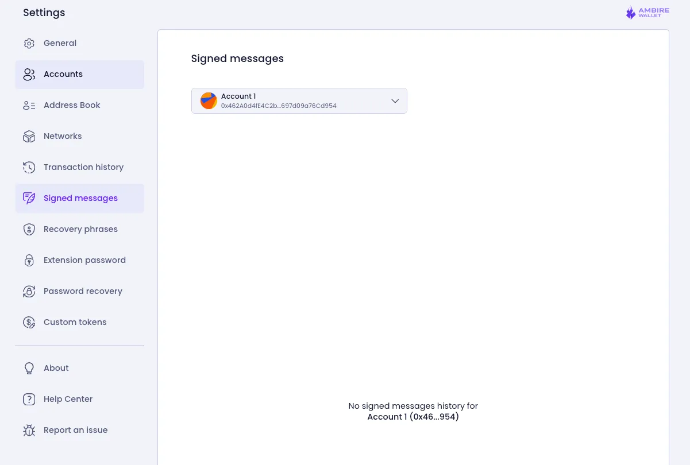This screenshot has width=690, height=465.
Task: Click the Help Center question mark icon
Action: click(x=29, y=399)
